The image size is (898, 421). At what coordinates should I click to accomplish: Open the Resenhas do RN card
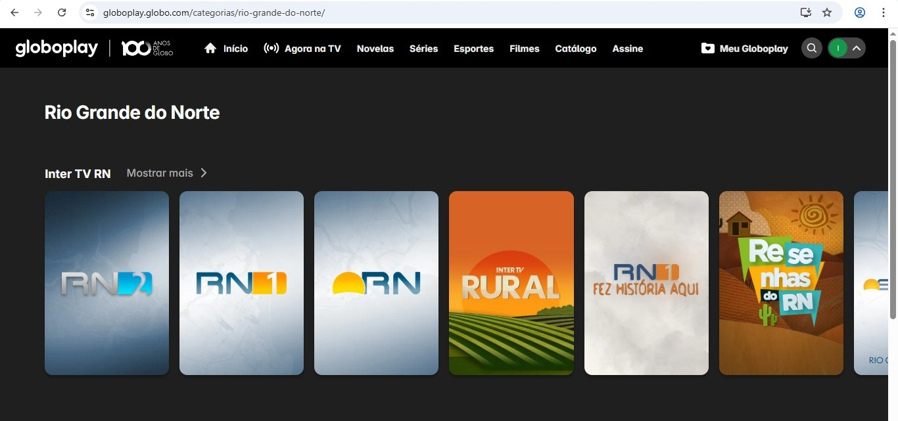coord(781,283)
